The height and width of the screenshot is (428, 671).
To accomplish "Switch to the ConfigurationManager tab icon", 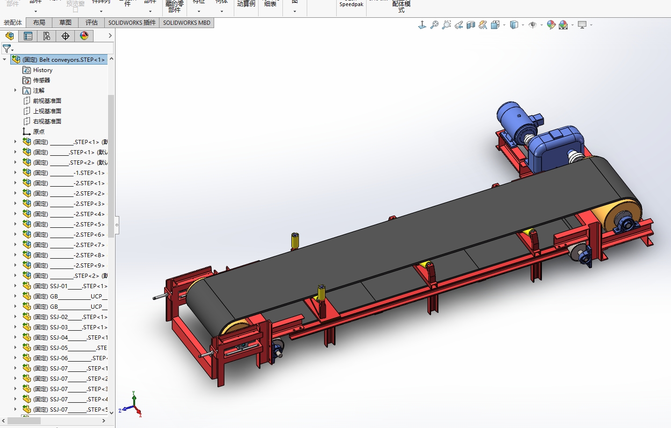I will [x=47, y=36].
